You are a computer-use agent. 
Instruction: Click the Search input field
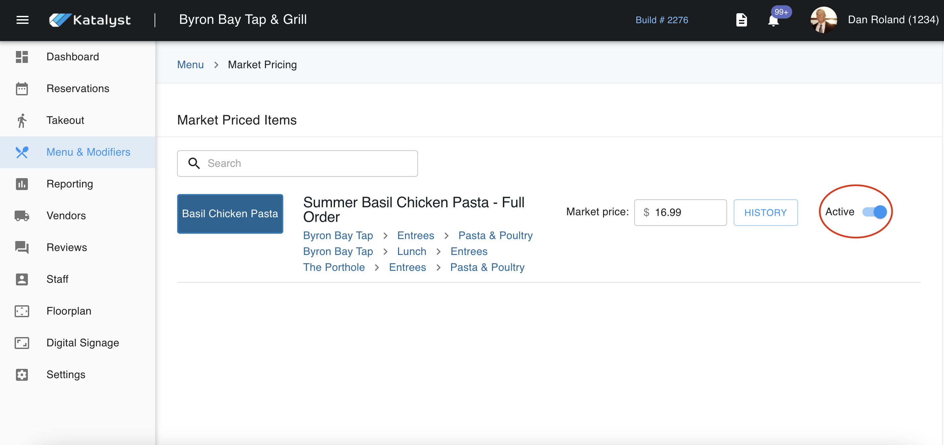297,164
